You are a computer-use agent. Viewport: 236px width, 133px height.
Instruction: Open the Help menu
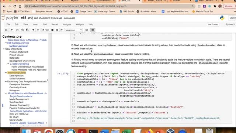tap(91, 24)
